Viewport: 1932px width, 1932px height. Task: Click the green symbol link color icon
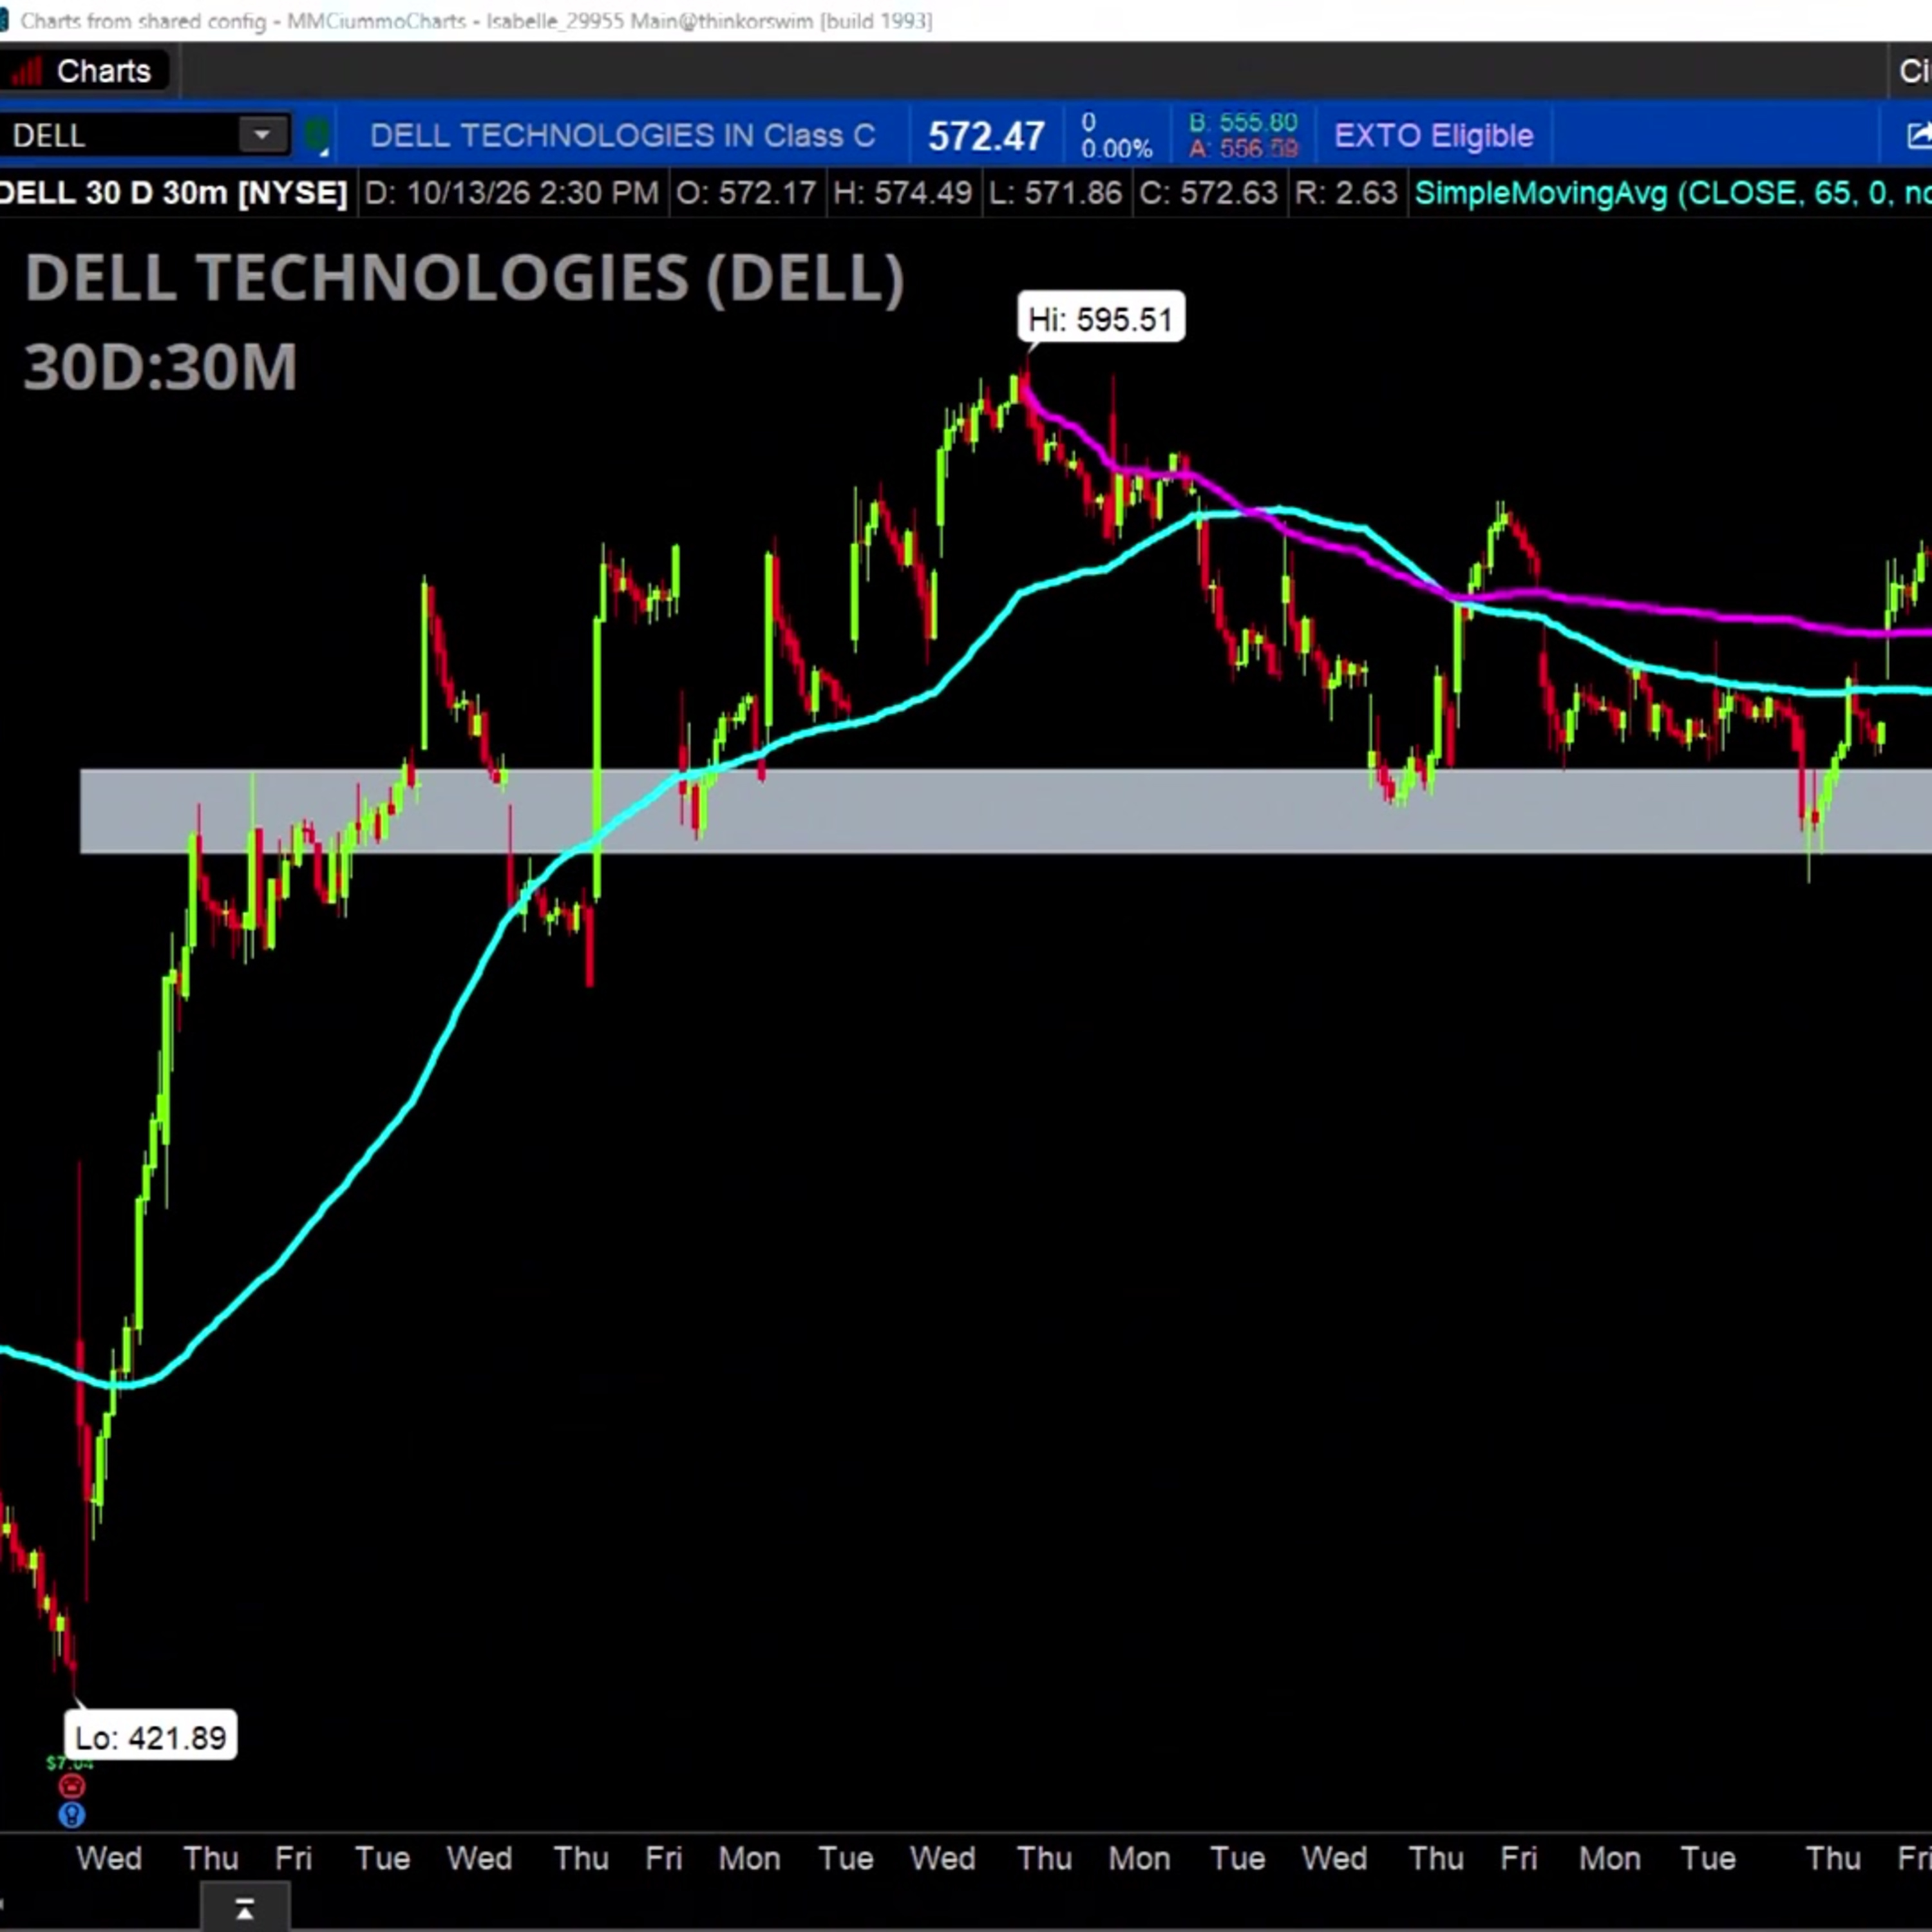click(317, 136)
